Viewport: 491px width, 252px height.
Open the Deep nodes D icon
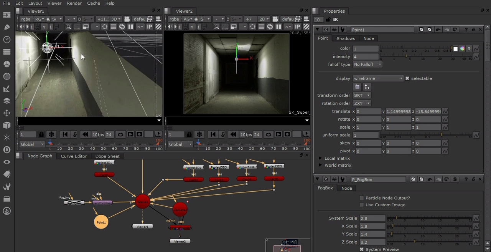7,150
